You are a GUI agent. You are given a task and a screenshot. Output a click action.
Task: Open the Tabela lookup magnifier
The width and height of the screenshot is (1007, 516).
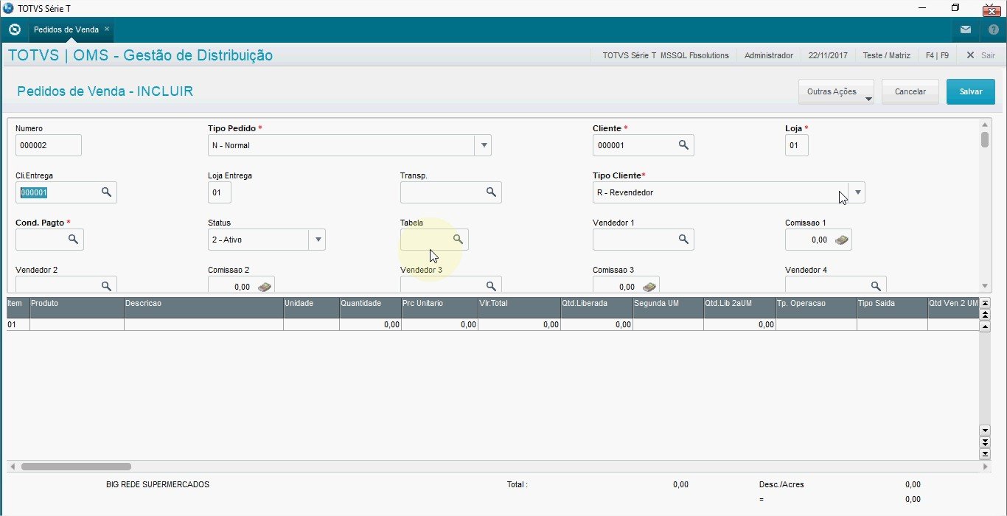point(458,240)
